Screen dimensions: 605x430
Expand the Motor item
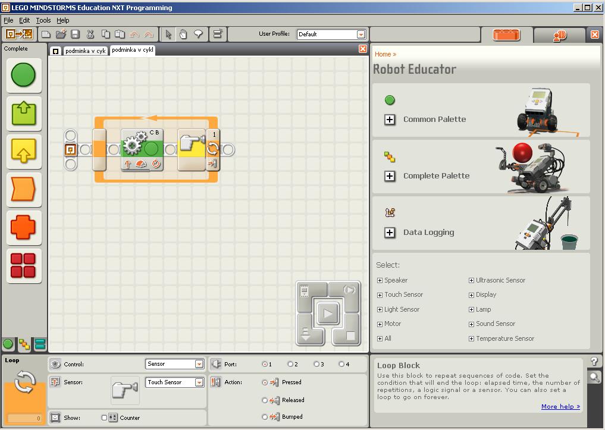pyautogui.click(x=380, y=324)
